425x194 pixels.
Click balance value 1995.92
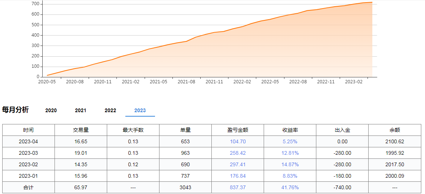395,153
